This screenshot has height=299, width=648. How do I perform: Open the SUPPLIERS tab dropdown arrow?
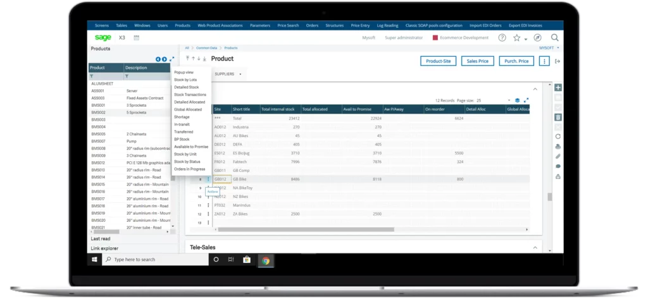pos(240,75)
